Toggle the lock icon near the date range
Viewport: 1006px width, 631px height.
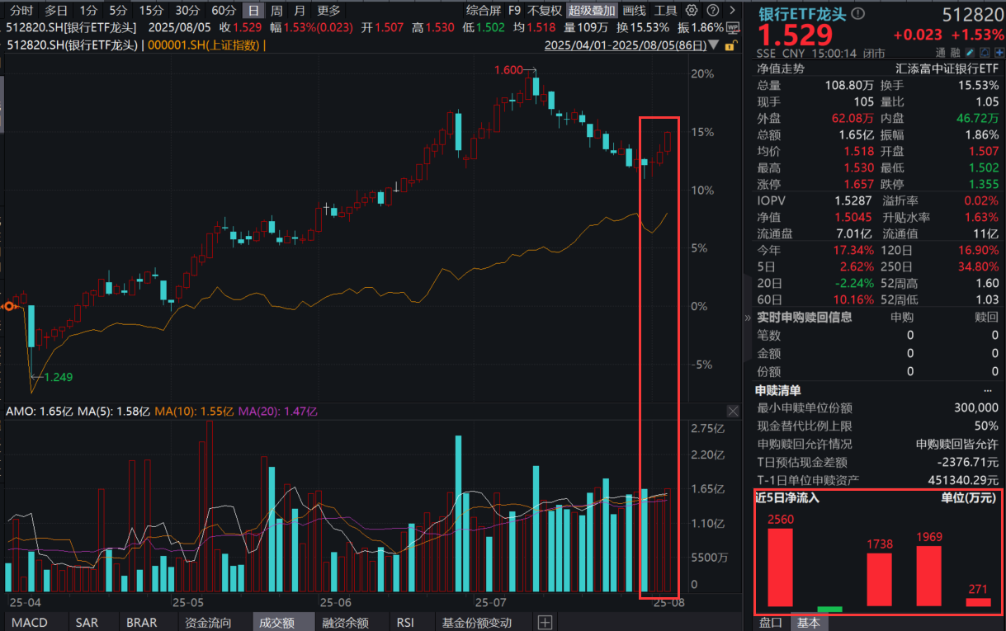click(730, 45)
